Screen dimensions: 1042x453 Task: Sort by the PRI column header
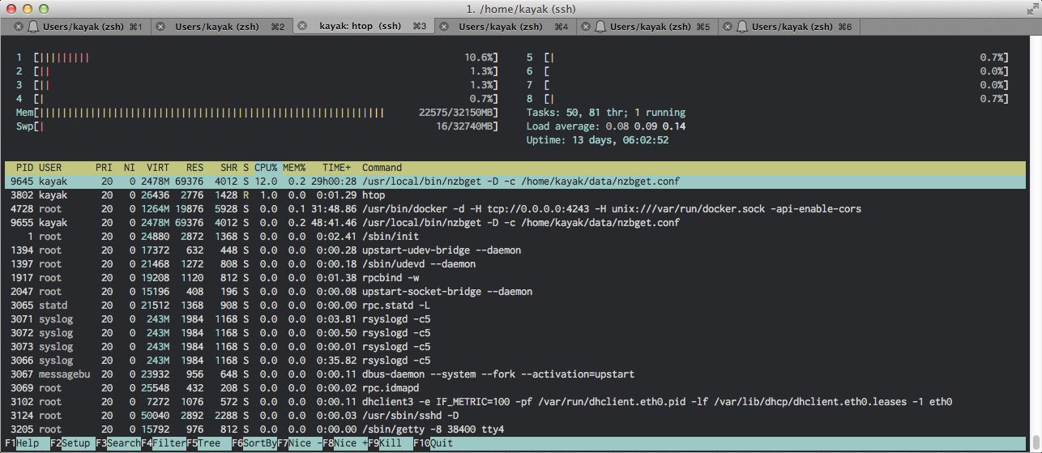point(104,168)
